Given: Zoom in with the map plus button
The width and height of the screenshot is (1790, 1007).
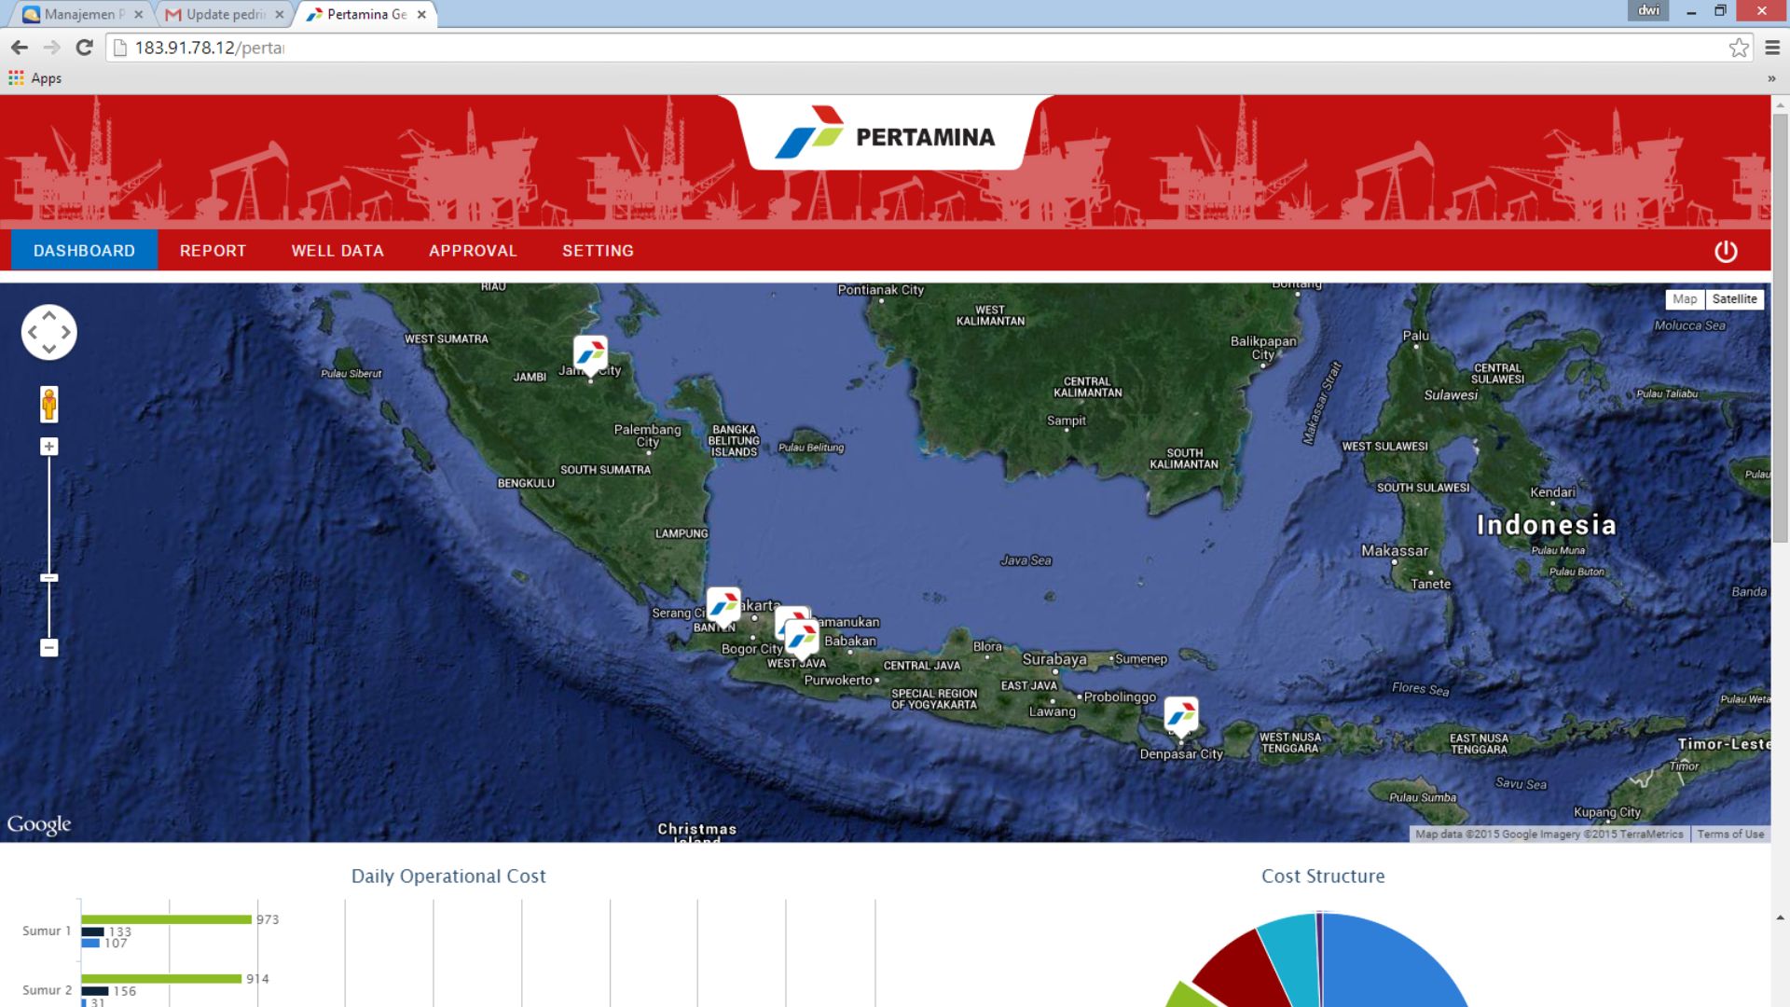Looking at the screenshot, I should tap(49, 447).
